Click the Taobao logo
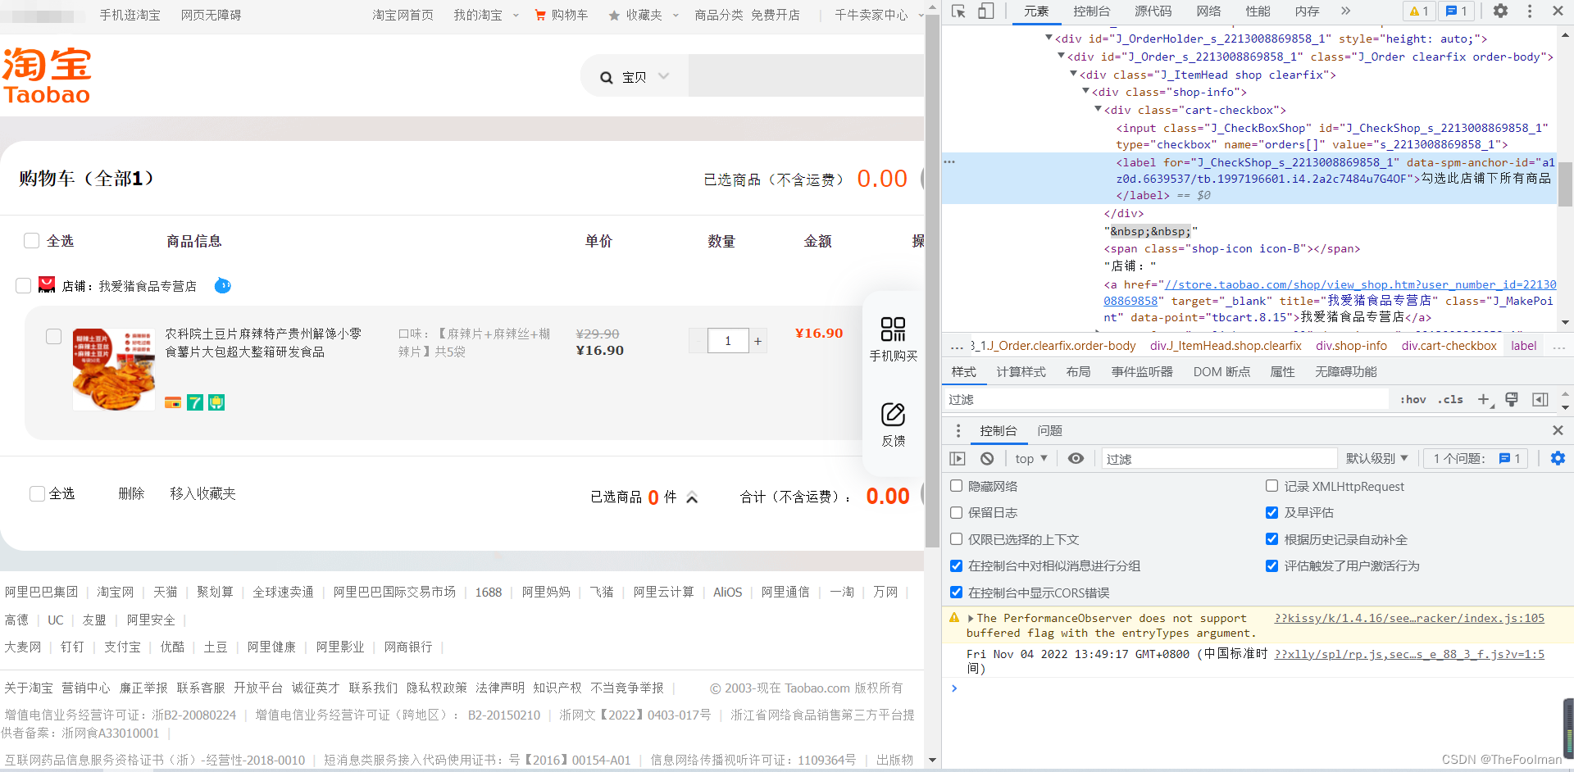1574x772 pixels. (47, 75)
